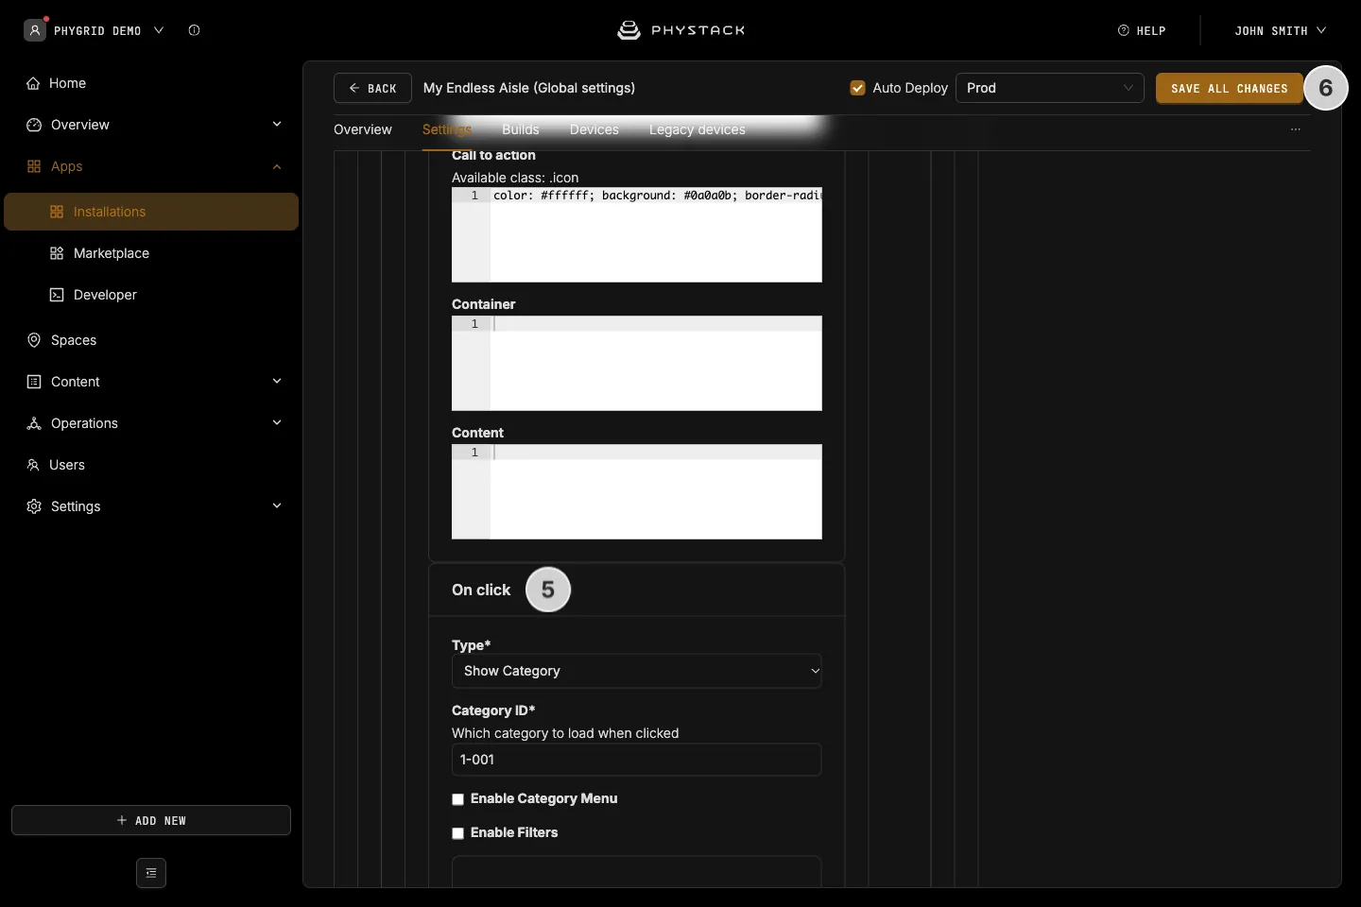The image size is (1361, 907).
Task: Click the collapse sidebar icon at bottom
Action: 151,873
